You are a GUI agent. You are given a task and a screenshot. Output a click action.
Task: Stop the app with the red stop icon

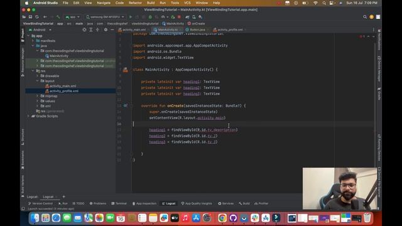[x=179, y=17]
